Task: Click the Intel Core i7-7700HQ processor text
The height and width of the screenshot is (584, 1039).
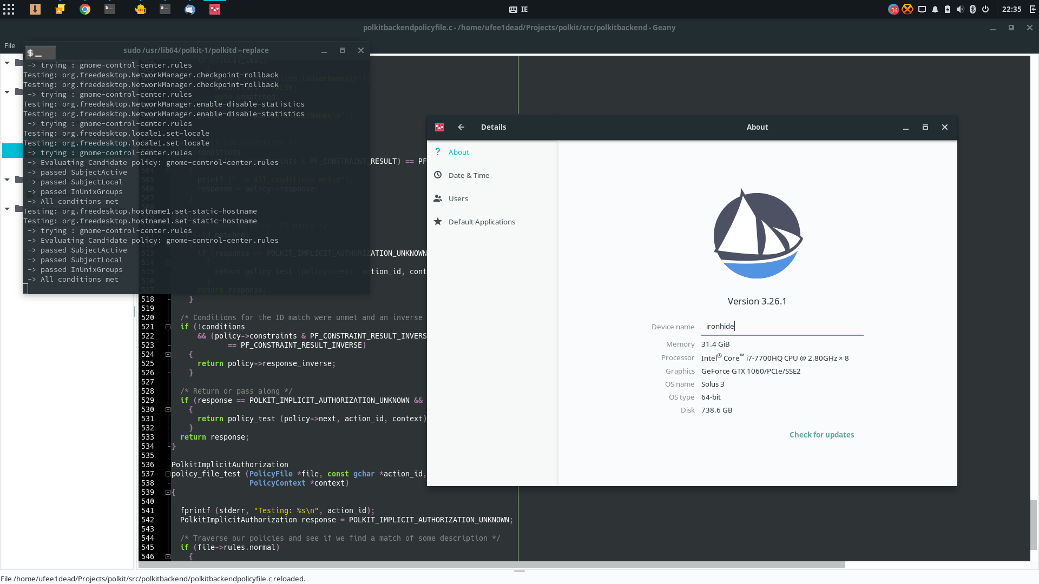Action: pyautogui.click(x=775, y=357)
